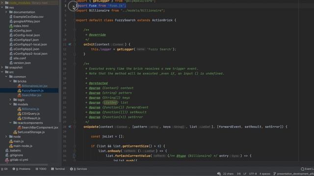The width and height of the screenshot is (314, 176).
Task: Click the onInit override gutter icon
Action: [70, 44]
